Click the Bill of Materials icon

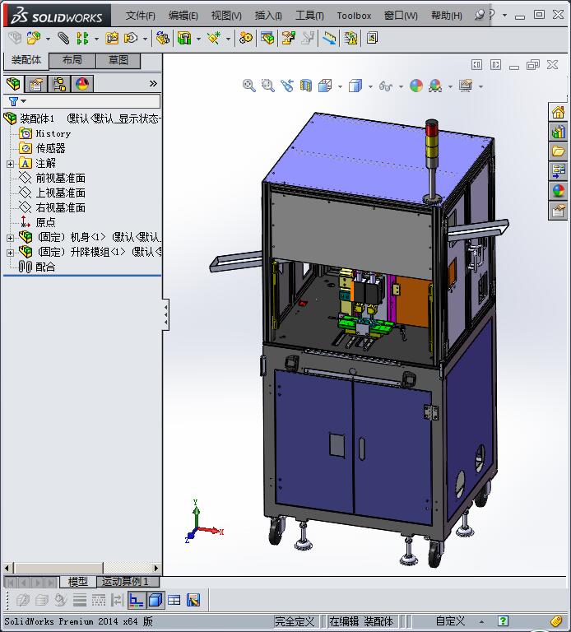pos(267,39)
